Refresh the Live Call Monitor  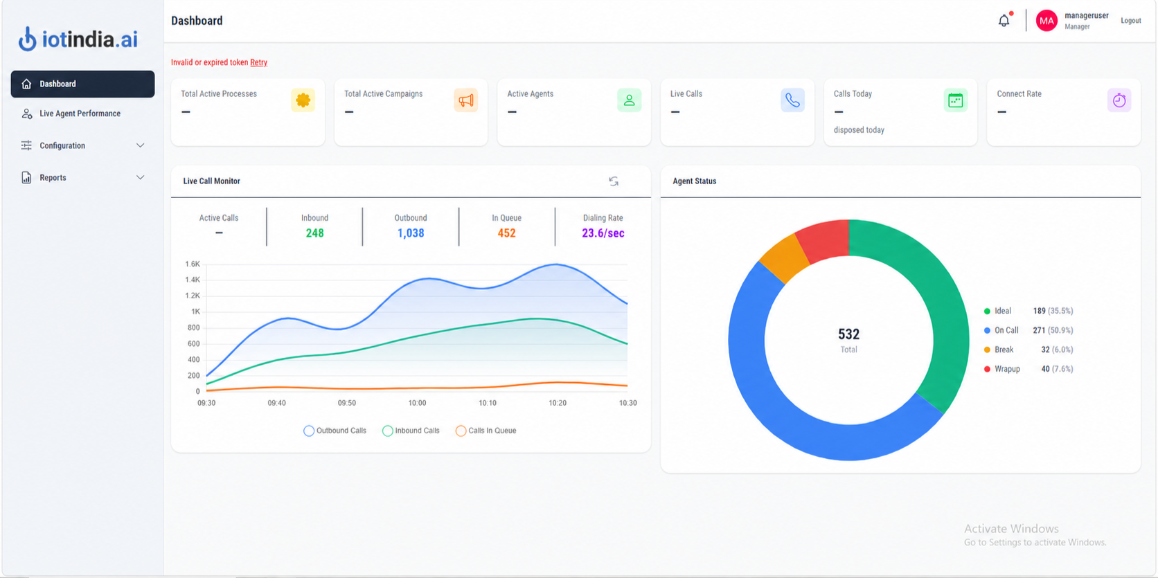click(614, 181)
